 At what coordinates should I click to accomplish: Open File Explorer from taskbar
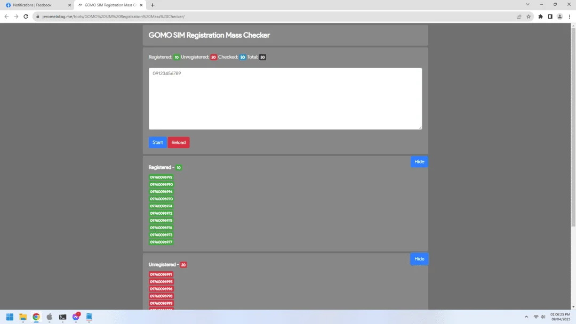point(23,317)
